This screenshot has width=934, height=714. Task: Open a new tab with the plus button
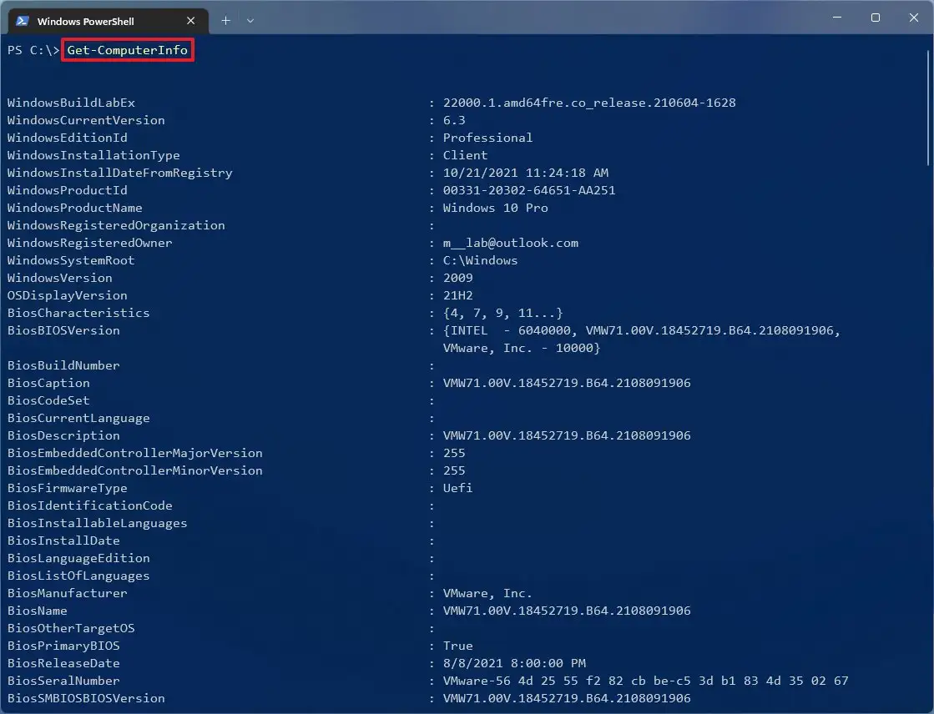tap(225, 20)
